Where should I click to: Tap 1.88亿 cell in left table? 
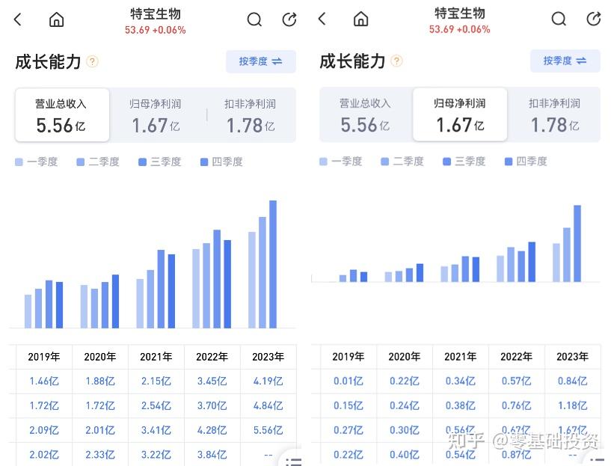tap(100, 381)
